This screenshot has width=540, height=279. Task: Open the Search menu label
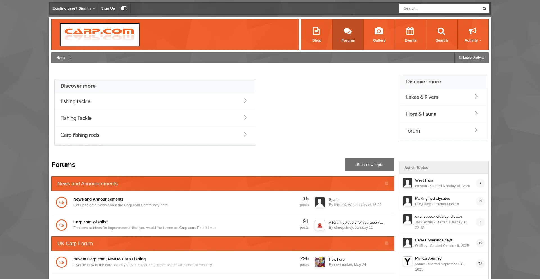click(442, 40)
